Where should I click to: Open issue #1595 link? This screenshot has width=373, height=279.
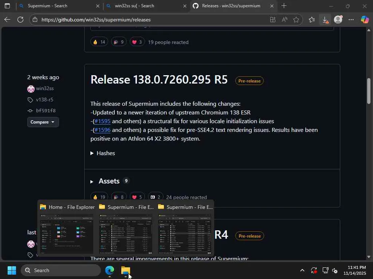coord(102,121)
